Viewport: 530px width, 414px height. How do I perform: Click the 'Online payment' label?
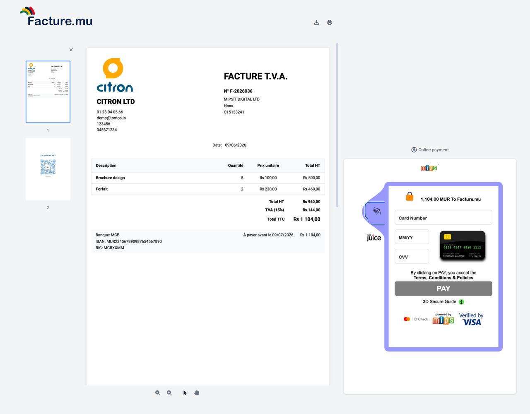pyautogui.click(x=434, y=150)
